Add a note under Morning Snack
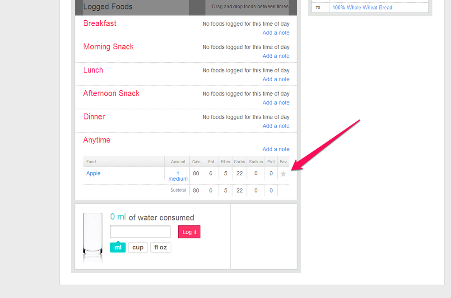 (276, 56)
